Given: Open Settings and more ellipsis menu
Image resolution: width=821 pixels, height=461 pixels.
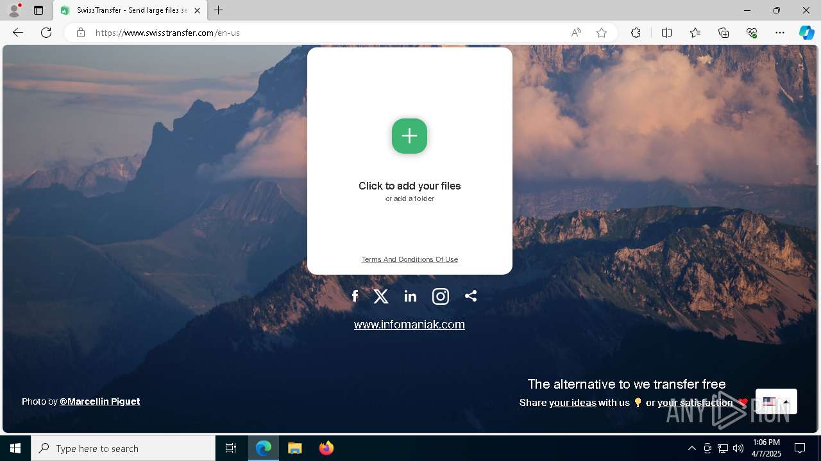Looking at the screenshot, I should (780, 33).
